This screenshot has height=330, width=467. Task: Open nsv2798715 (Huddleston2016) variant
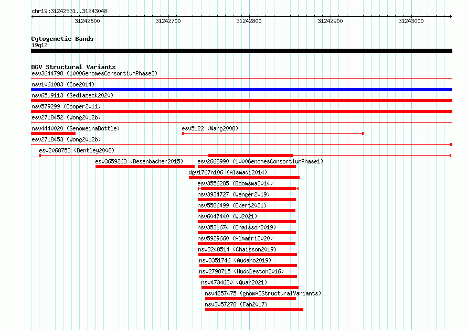(241, 271)
